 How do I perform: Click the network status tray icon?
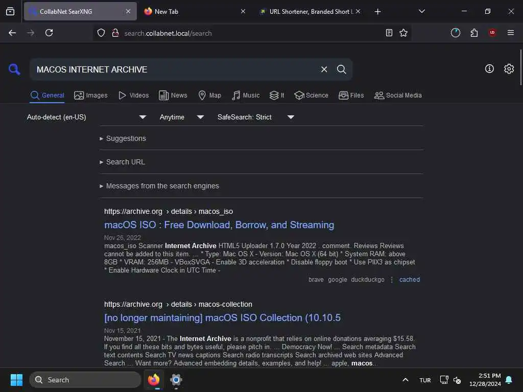click(x=444, y=380)
